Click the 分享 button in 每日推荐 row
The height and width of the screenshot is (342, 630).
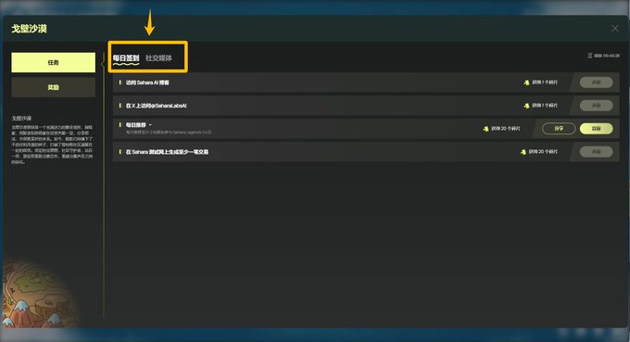559,129
